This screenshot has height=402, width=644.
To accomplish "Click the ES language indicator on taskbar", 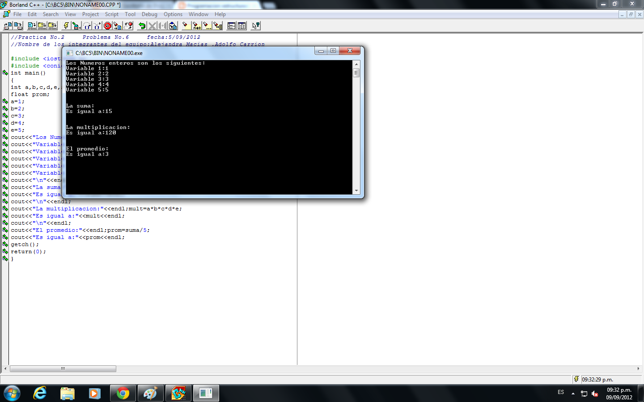I will coord(560,392).
